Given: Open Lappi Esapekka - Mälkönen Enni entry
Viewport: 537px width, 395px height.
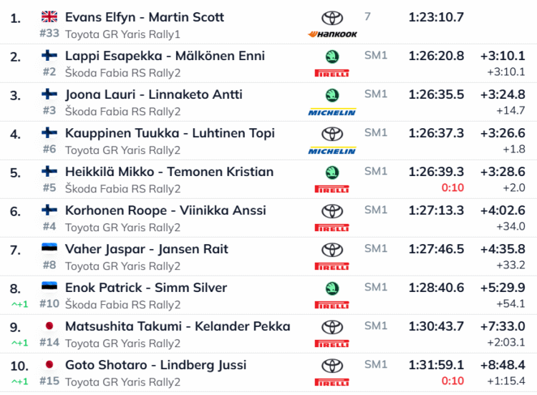Looking at the screenshot, I should tap(165, 56).
